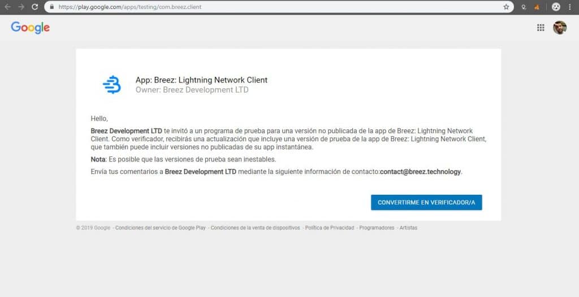Click the © 2019 Google footer text
Screen dimensions: 579x297
(x=93, y=228)
